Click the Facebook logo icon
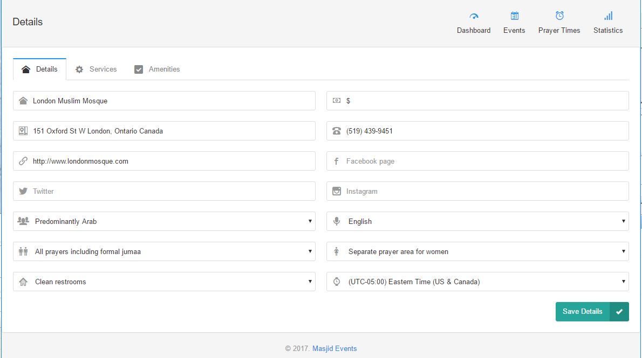Image resolution: width=642 pixels, height=358 pixels. pyautogui.click(x=336, y=161)
